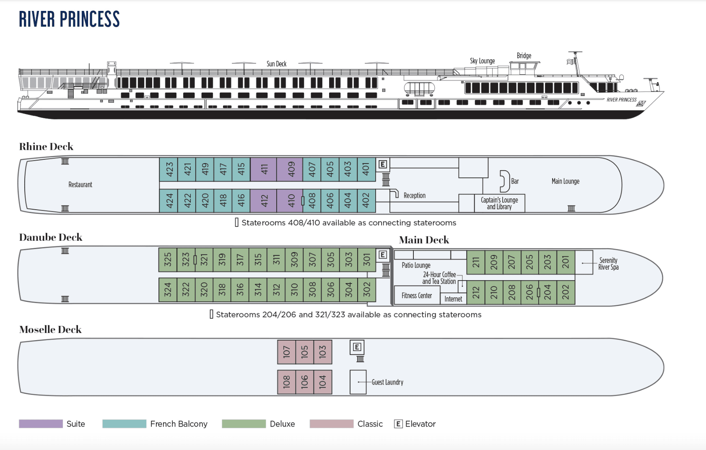Click the Main Lounge label
Image resolution: width=706 pixels, height=450 pixels.
point(566,181)
